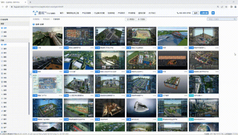Open the grey office building 3D model thumbnail
238x135 pixels.
pos(79,84)
